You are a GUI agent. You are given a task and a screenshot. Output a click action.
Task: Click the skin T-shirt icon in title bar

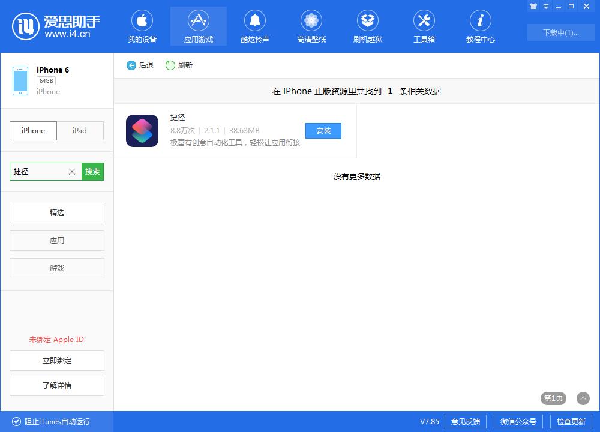tap(533, 7)
